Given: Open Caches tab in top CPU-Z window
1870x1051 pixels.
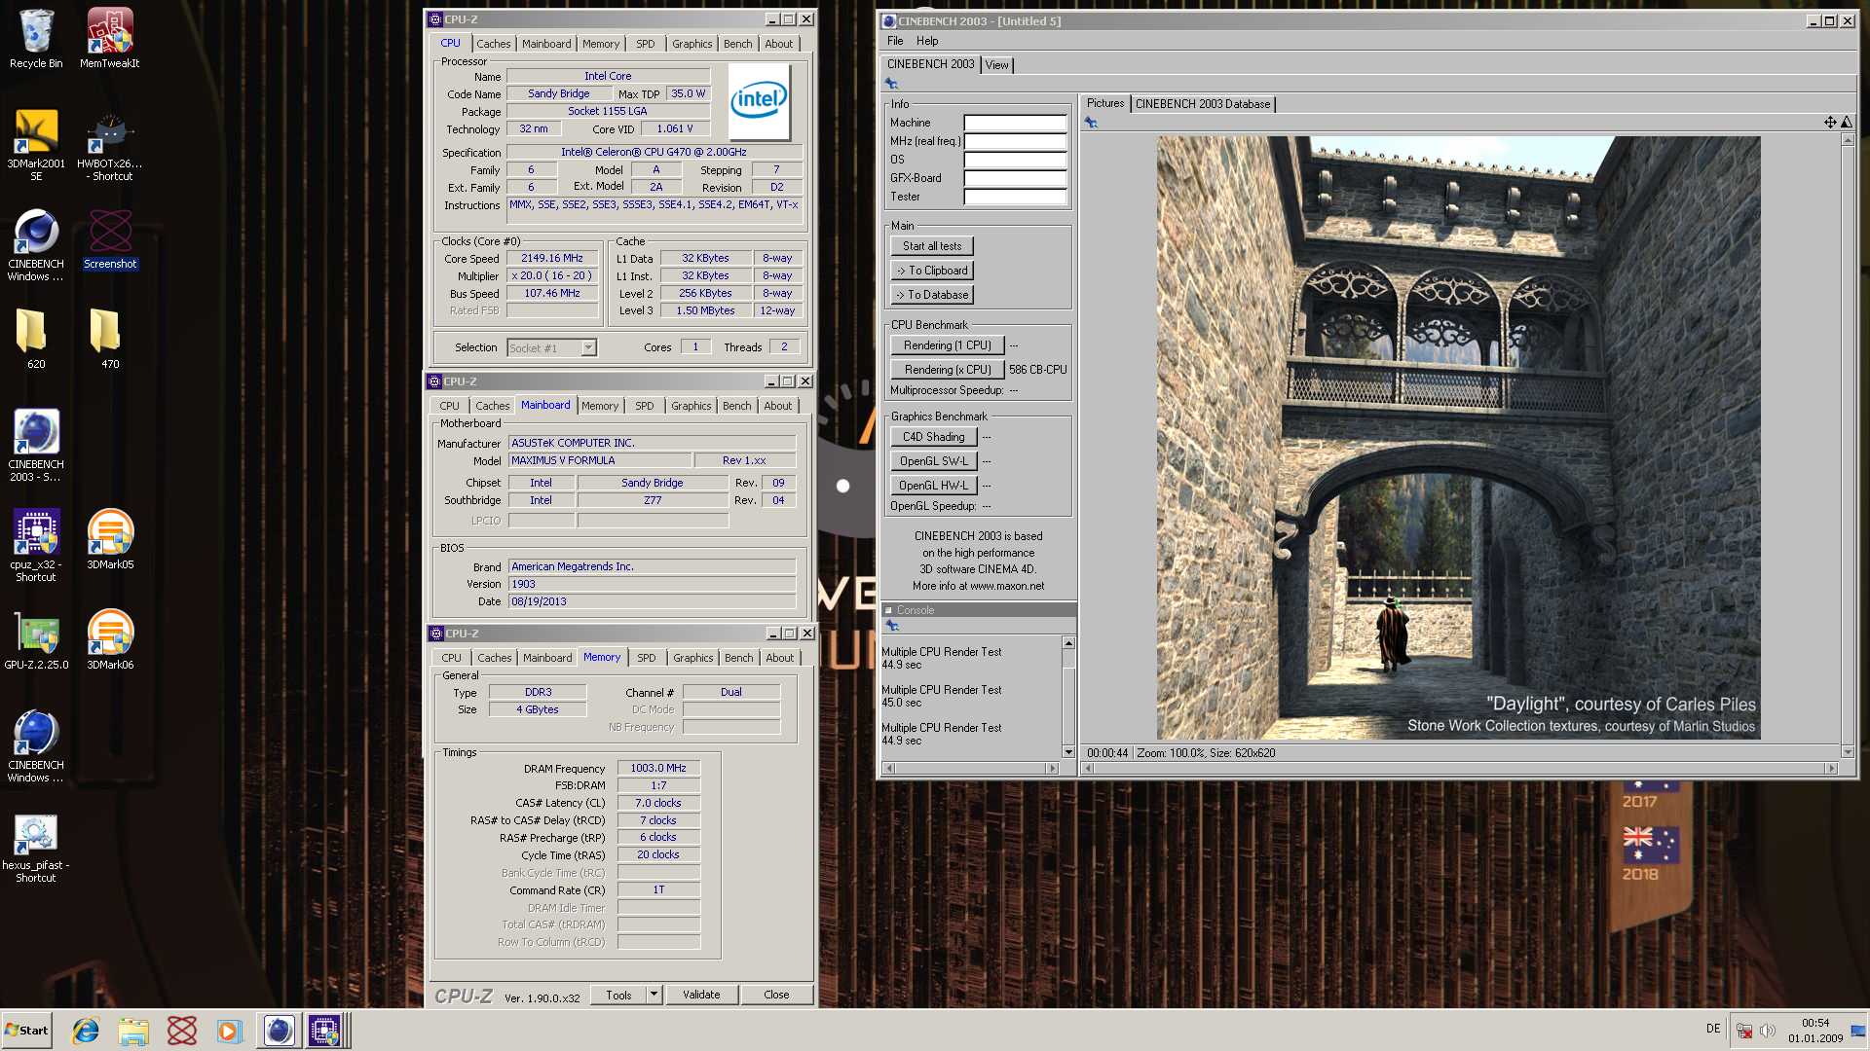Looking at the screenshot, I should click(x=493, y=44).
